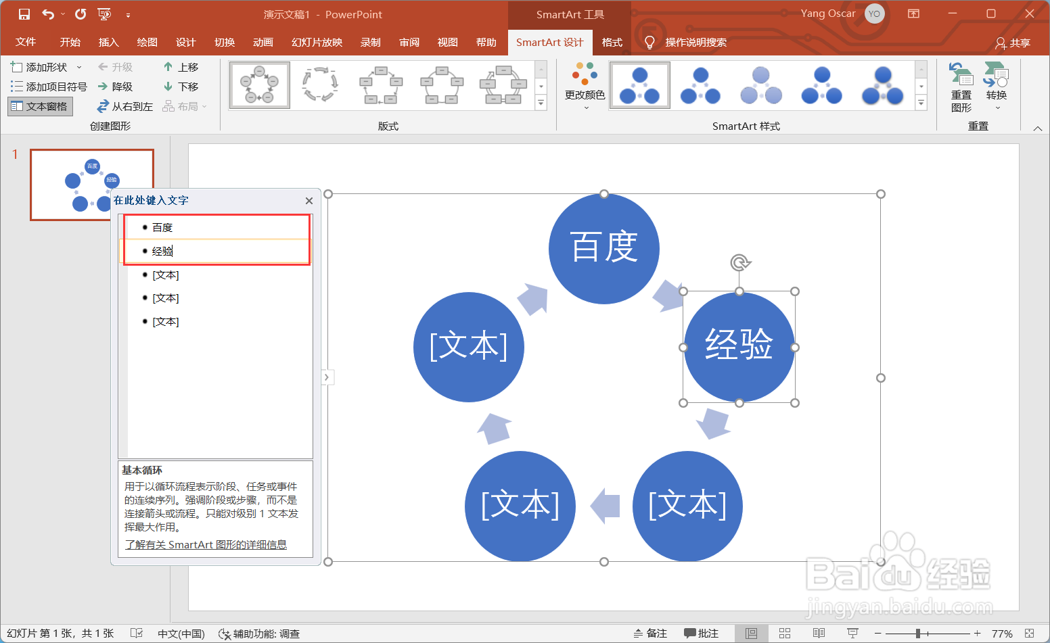The width and height of the screenshot is (1050, 643).
Task: Click the Undo arrow icon
Action: coord(48,14)
